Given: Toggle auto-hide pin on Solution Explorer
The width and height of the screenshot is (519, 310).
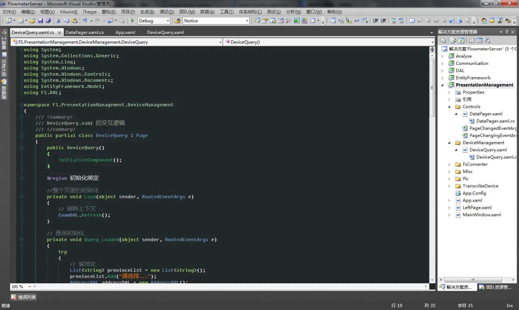Looking at the screenshot, I should point(507,32).
